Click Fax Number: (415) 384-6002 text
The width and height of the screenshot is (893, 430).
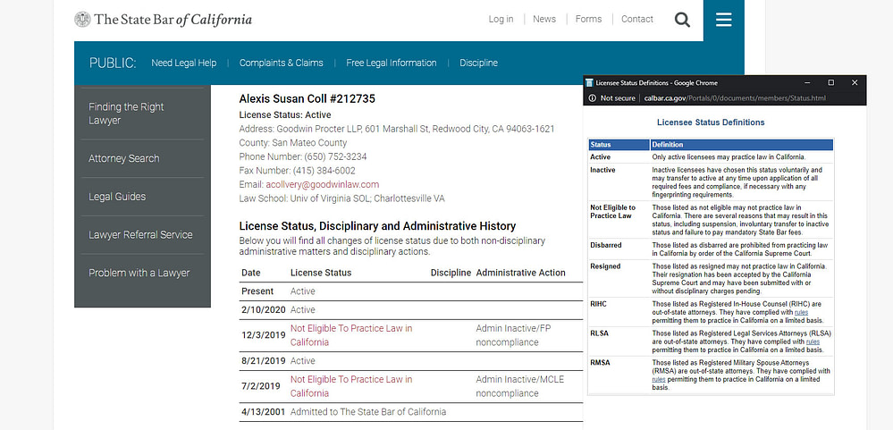pyautogui.click(x=297, y=171)
